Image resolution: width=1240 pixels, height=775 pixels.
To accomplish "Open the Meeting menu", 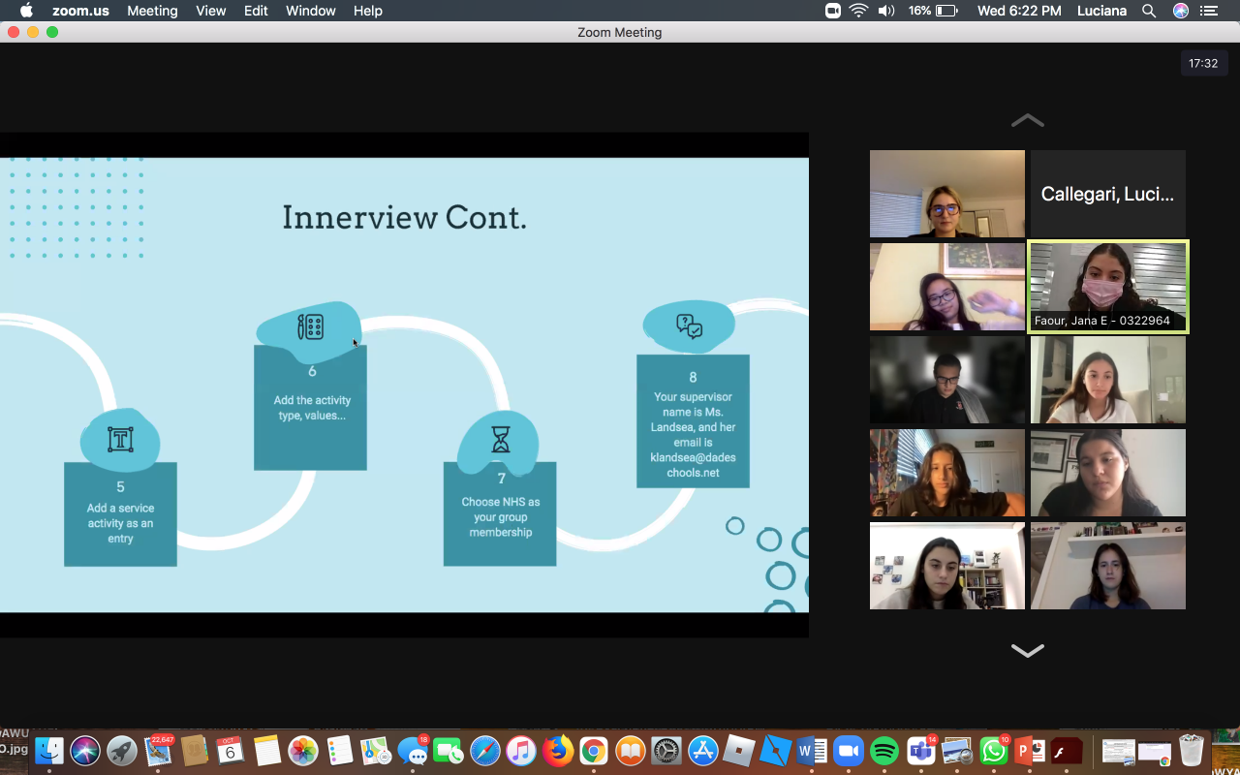I will [152, 11].
